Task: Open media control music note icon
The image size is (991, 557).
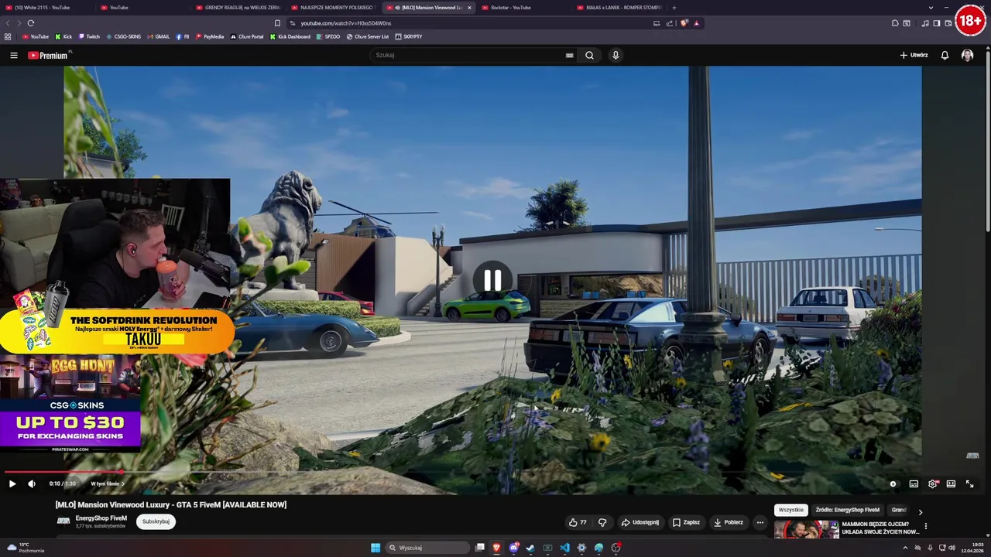Action: [924, 23]
